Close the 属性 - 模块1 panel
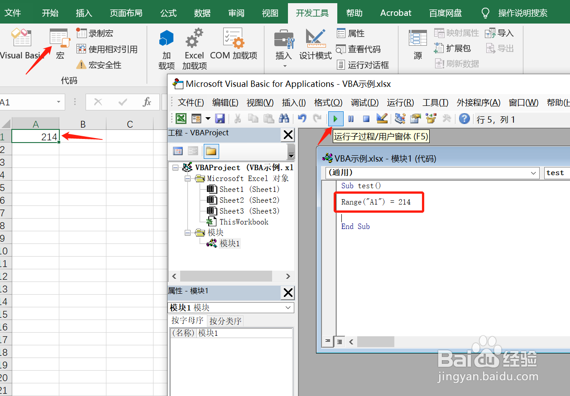 pos(287,293)
